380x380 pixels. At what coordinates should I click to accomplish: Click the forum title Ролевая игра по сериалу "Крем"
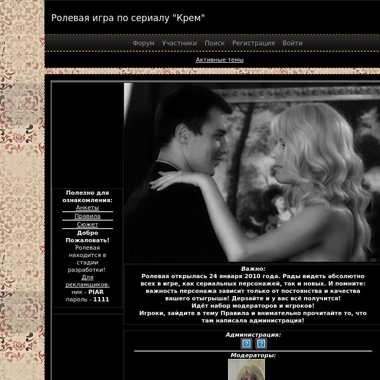coord(128,18)
